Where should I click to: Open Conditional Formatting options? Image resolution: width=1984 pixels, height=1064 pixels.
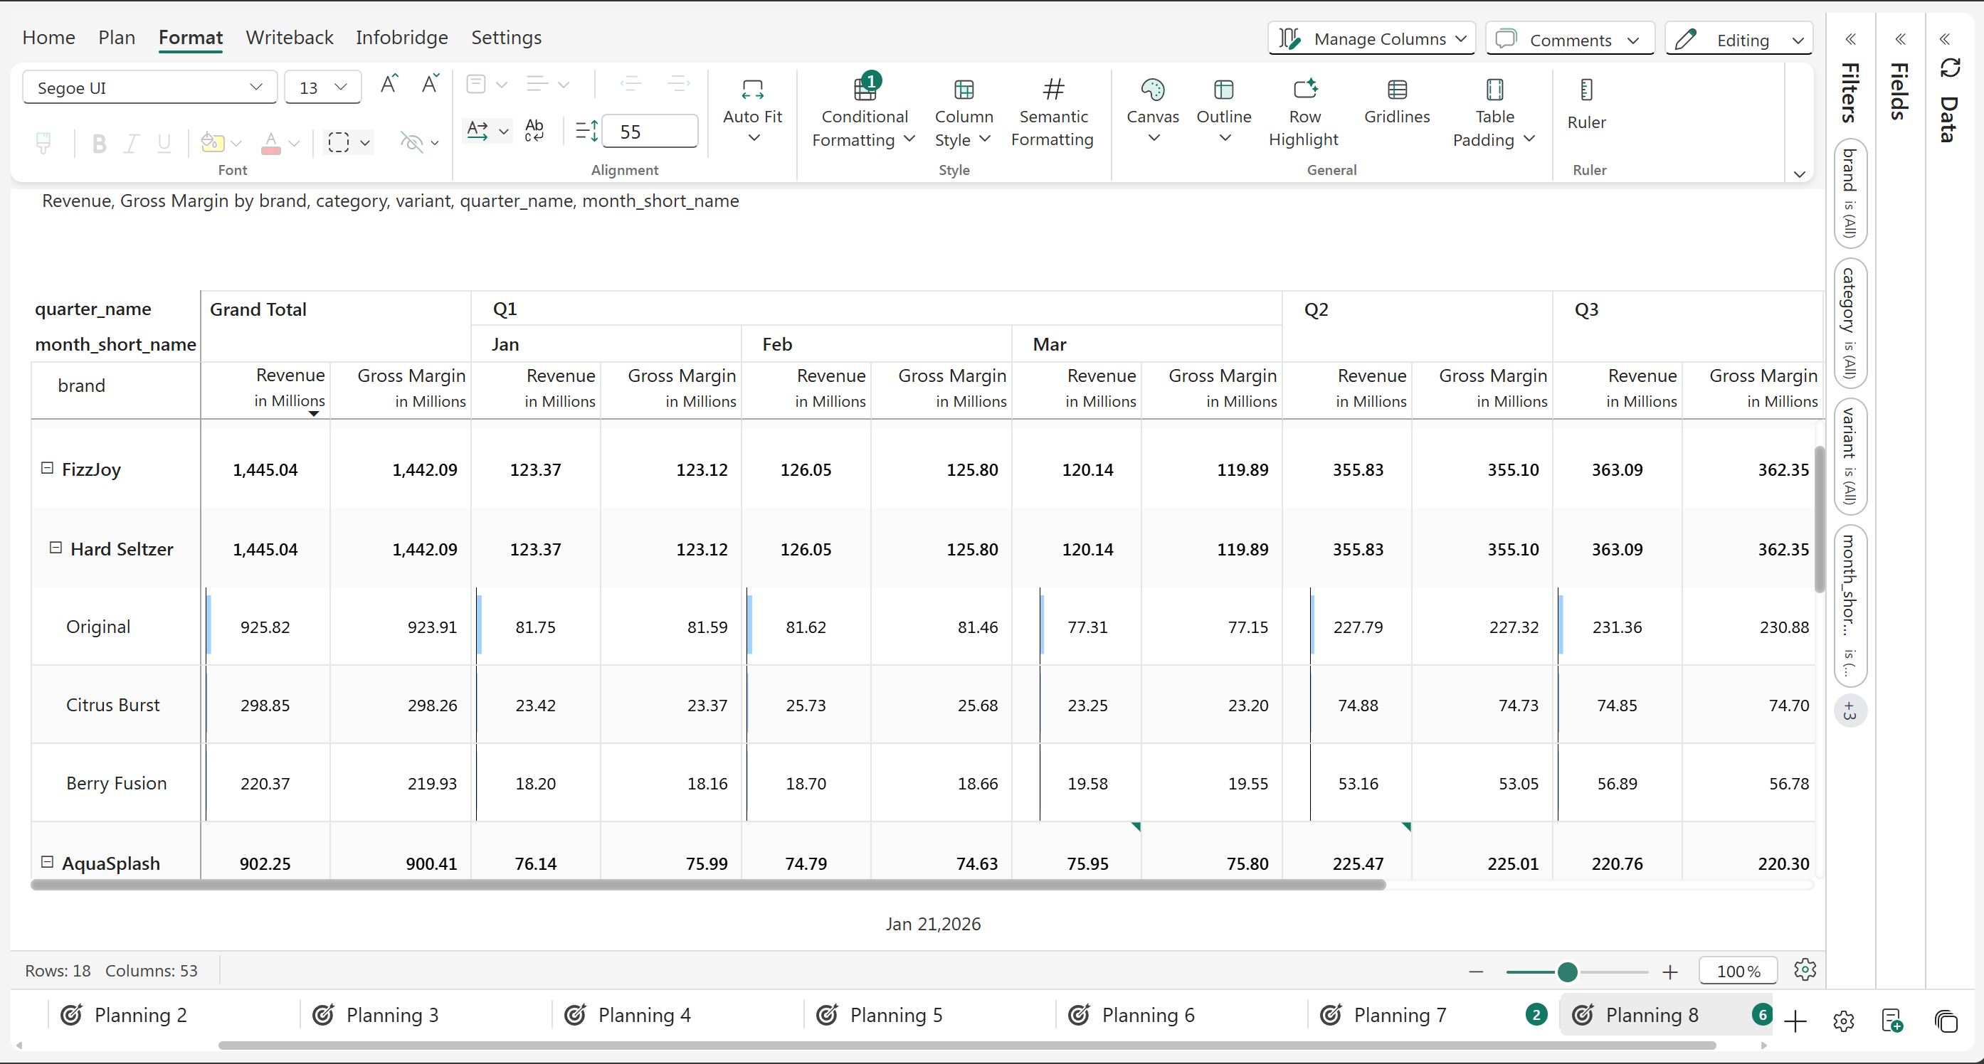(x=863, y=115)
